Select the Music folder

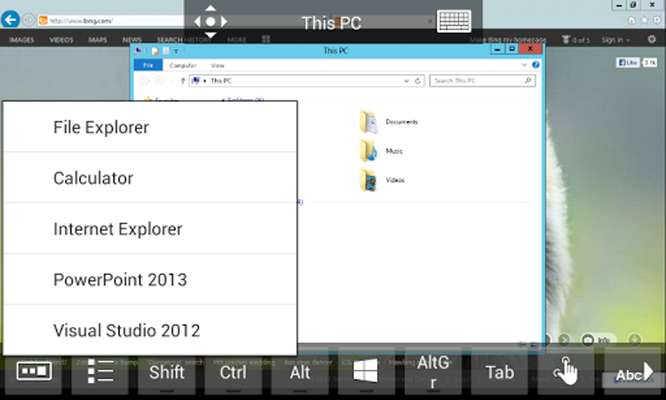click(381, 151)
